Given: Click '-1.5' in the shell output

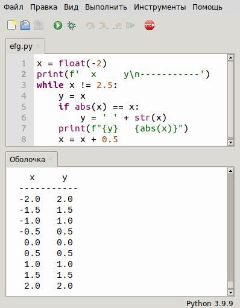Looking at the screenshot, I should 30,210.
